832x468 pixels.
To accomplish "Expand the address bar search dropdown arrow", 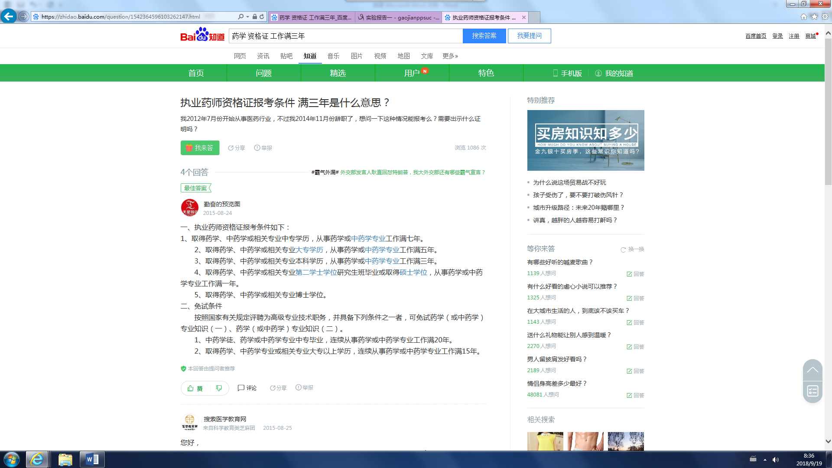I will 247,16.
